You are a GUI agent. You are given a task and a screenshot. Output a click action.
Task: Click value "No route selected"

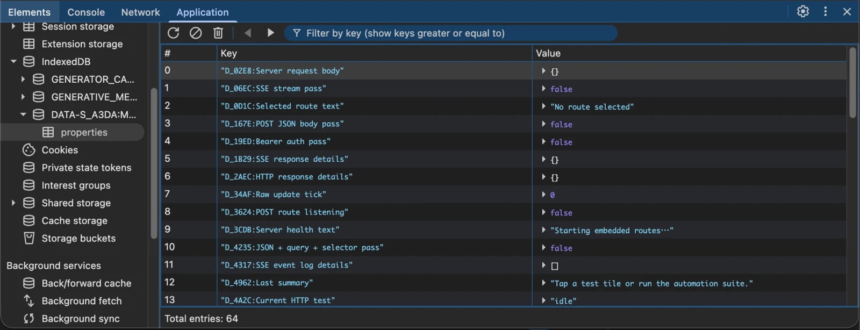pyautogui.click(x=592, y=107)
